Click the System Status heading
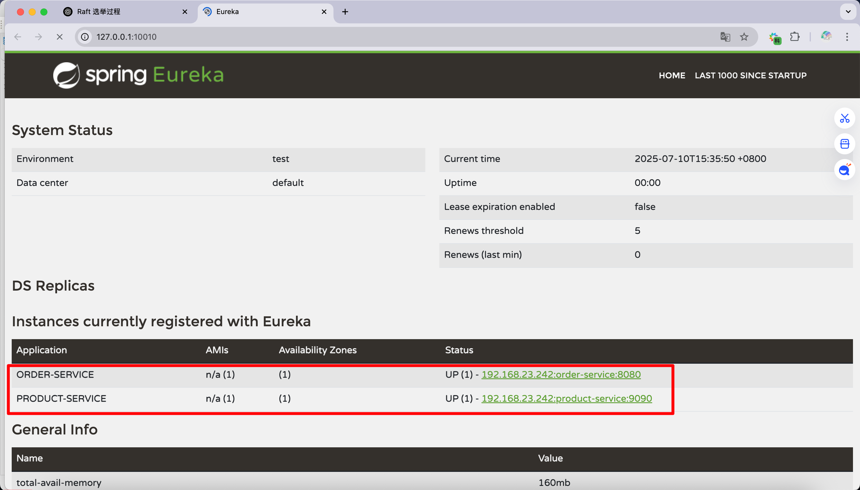Viewport: 860px width, 490px height. [62, 130]
